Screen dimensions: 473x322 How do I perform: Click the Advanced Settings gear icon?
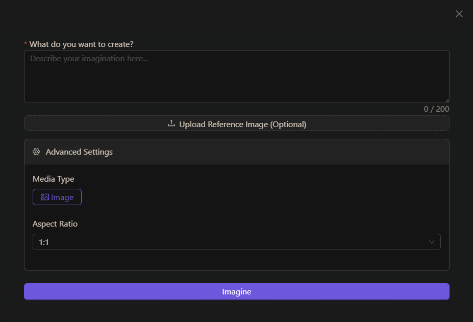(x=36, y=152)
